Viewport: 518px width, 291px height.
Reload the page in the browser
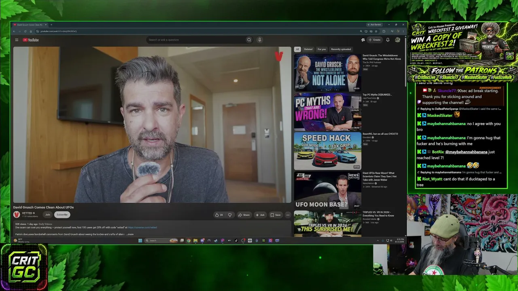(25, 31)
